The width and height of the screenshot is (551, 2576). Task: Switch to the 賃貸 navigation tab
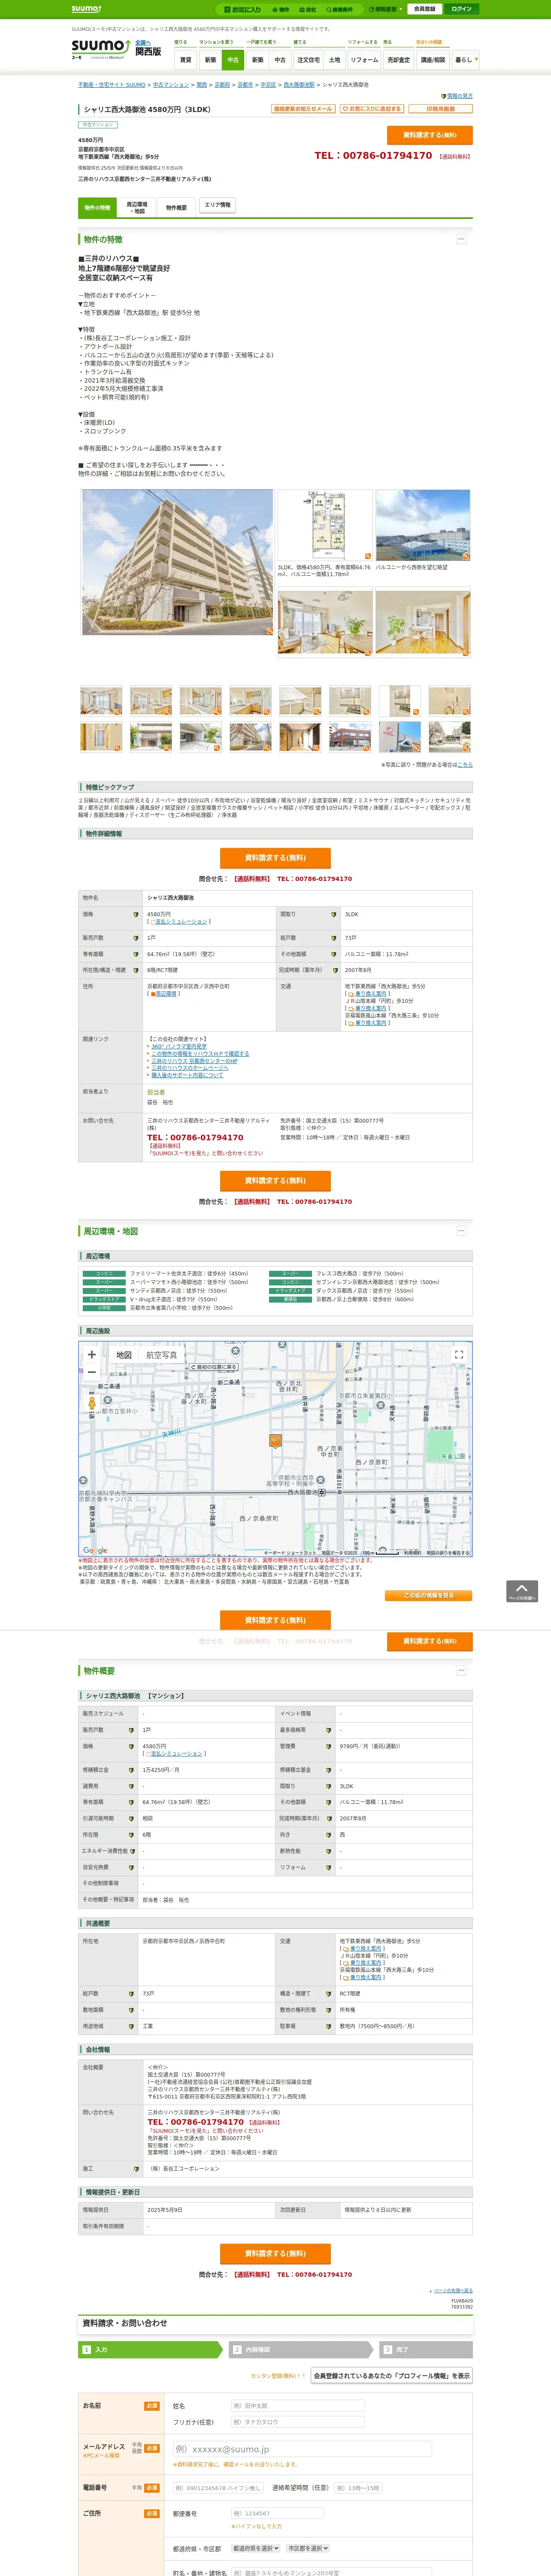pyautogui.click(x=185, y=60)
